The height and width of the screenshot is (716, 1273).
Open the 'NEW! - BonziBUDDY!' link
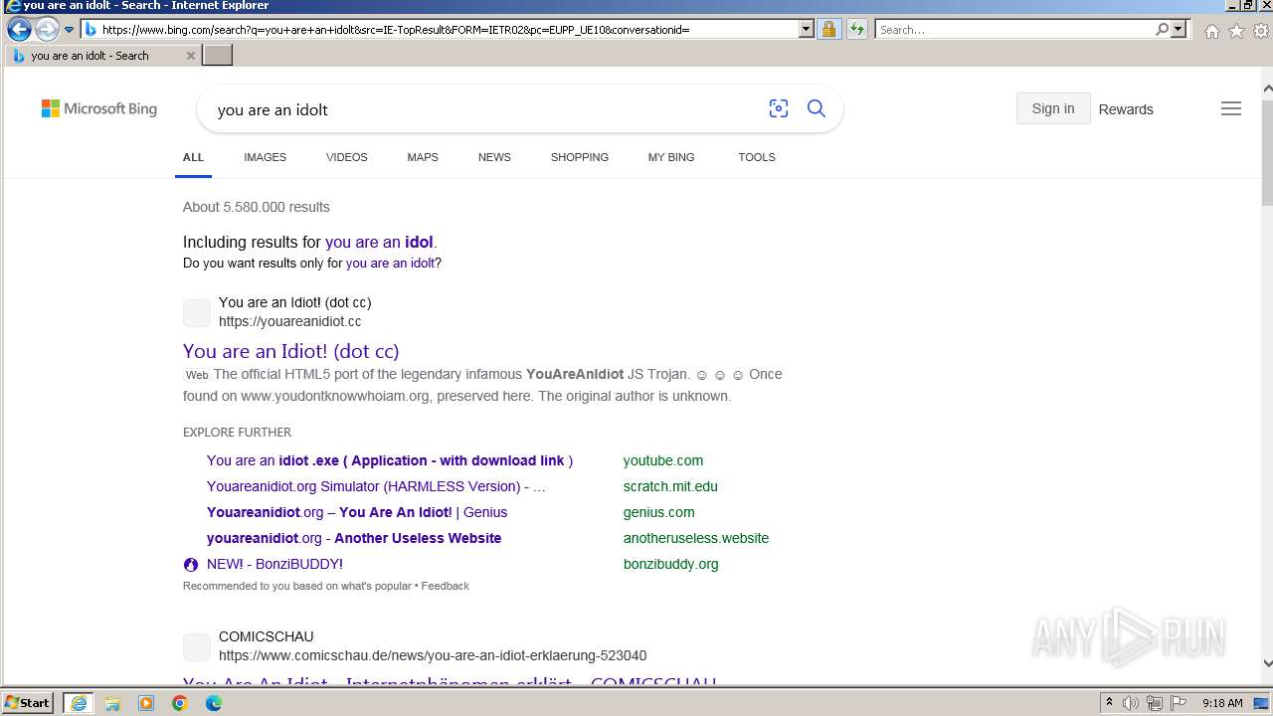pyautogui.click(x=274, y=564)
